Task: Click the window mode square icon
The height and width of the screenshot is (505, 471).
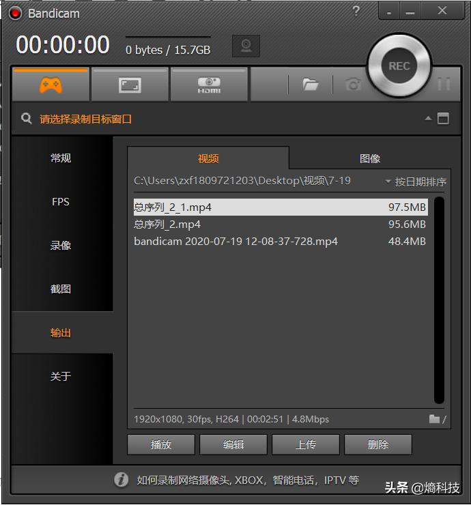Action: (x=443, y=118)
